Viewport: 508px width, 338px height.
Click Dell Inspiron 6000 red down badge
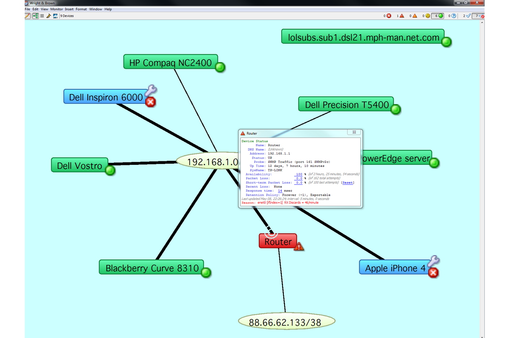coord(151,102)
